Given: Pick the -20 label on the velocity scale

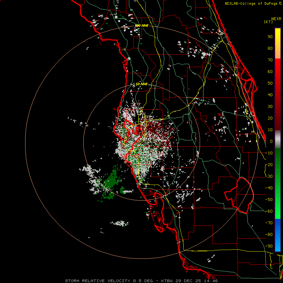Looking at the screenshot, I should [x=269, y=165].
